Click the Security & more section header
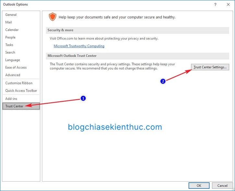 coord(137,30)
